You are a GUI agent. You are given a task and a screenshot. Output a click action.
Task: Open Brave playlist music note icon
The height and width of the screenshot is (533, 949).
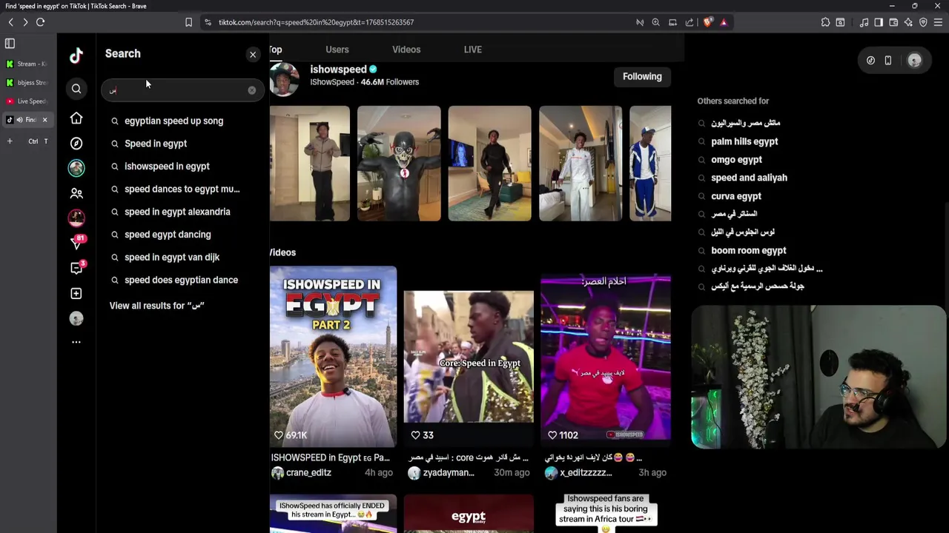click(864, 22)
